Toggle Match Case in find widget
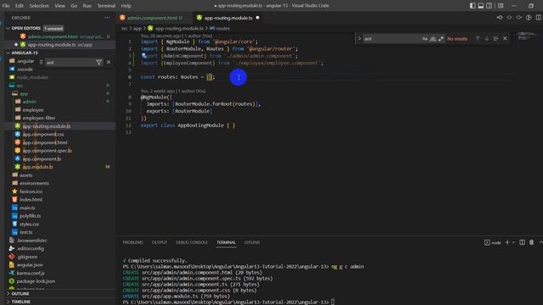Screen dimensions: 543x305 (x=425, y=39)
